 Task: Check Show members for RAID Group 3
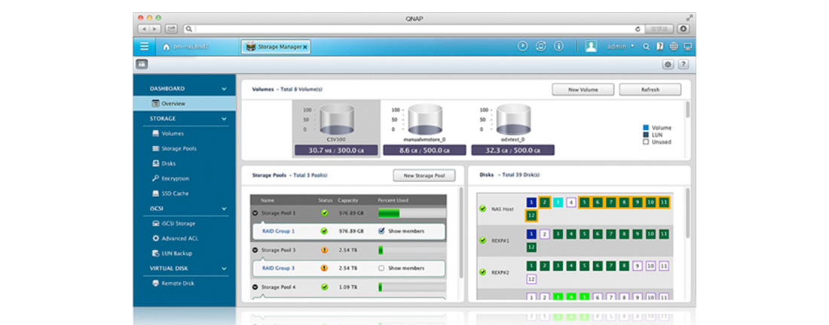[382, 268]
